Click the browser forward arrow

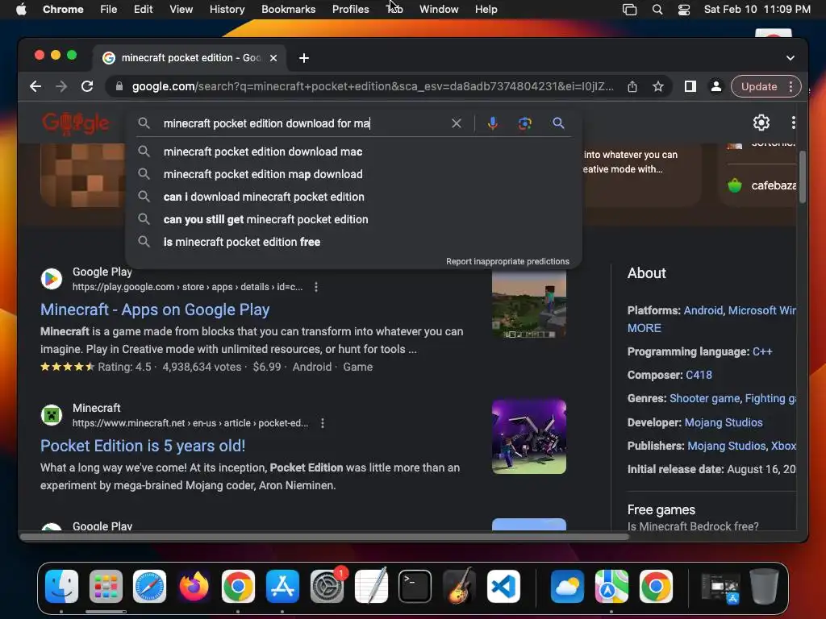[61, 86]
